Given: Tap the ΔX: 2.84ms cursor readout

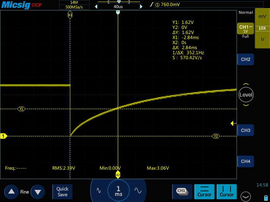Looking at the screenshot, I should (x=185, y=47).
